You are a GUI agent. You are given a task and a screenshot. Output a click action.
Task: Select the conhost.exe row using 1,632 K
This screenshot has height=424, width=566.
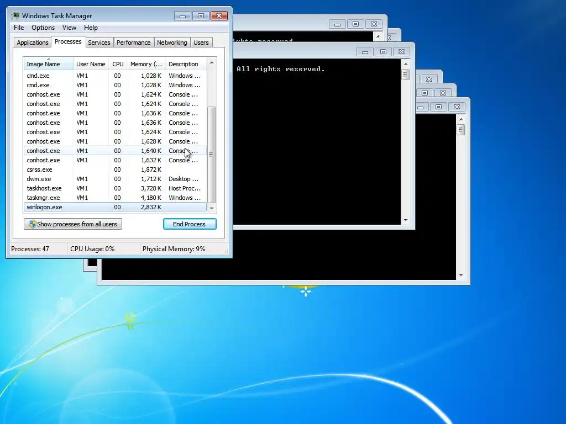(115, 160)
